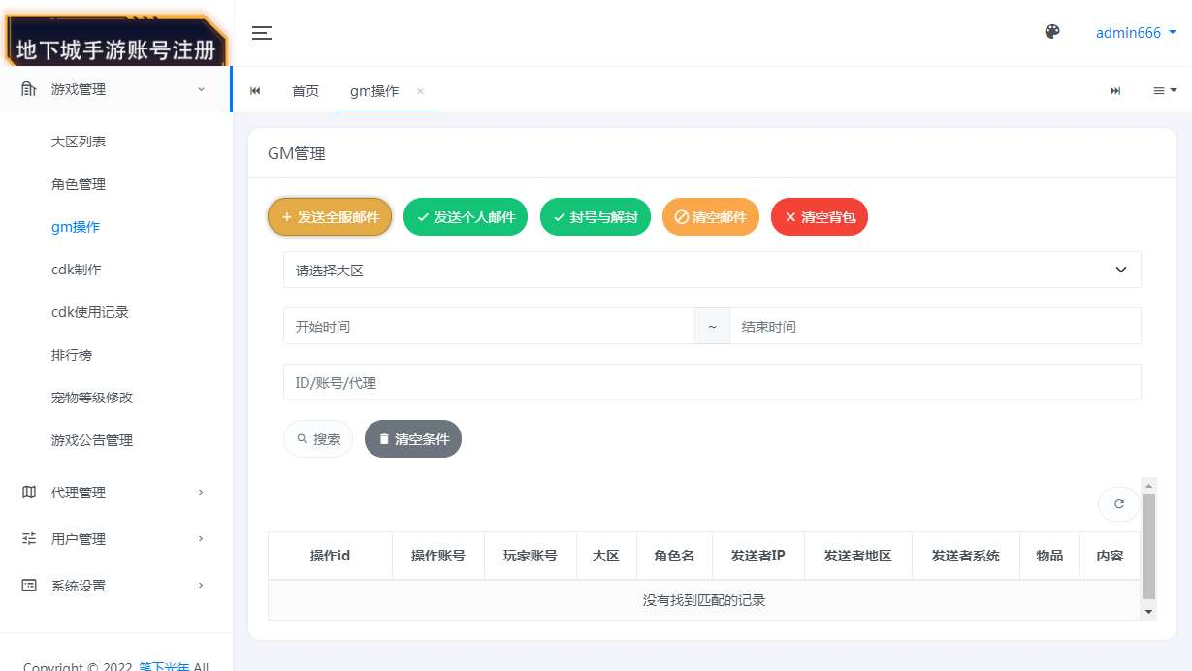Click the 发送者地区 column header

tap(858, 556)
